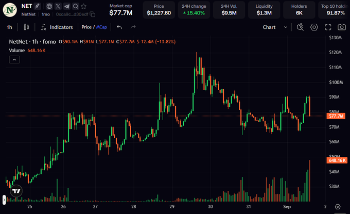The width and height of the screenshot is (350, 214).
Task: Open the Telegram link icon
Action: pyautogui.click(x=67, y=6)
